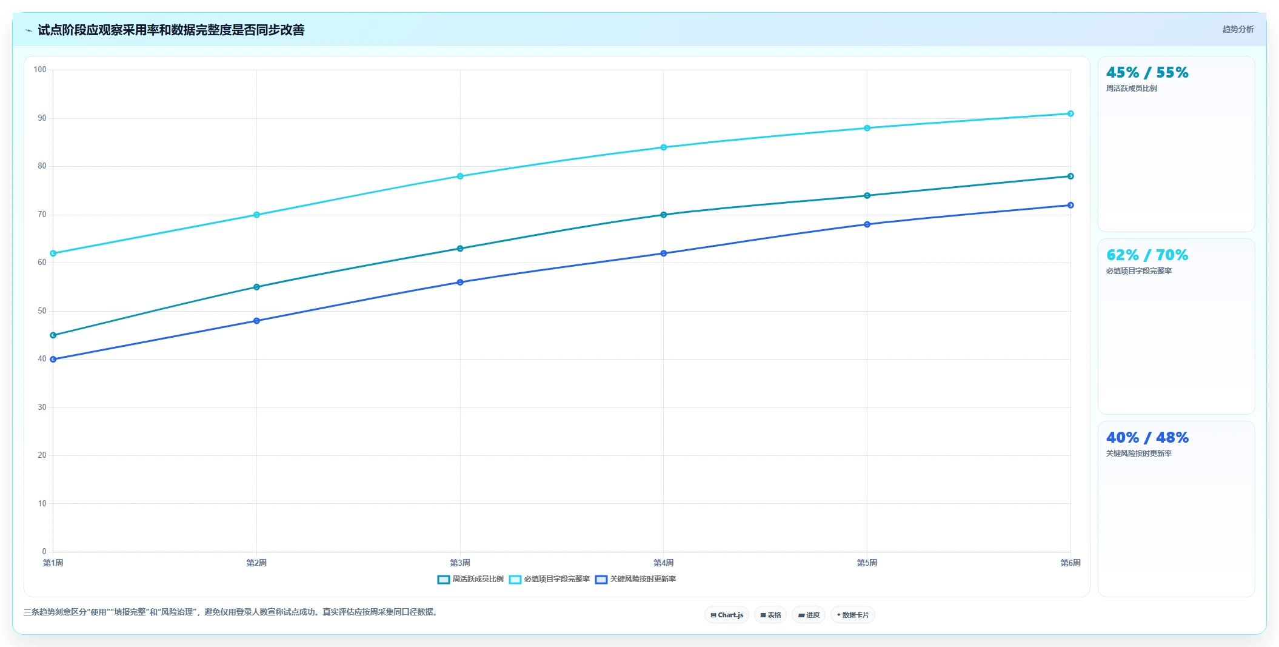The height and width of the screenshot is (647, 1279).
Task: Select the 第4周 point on the 必填项目字段完整率 line
Action: coord(664,147)
